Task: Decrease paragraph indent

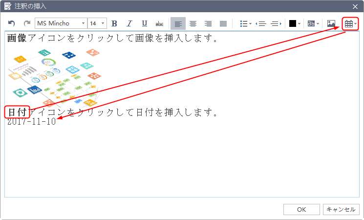Action: pyautogui.click(x=261, y=23)
